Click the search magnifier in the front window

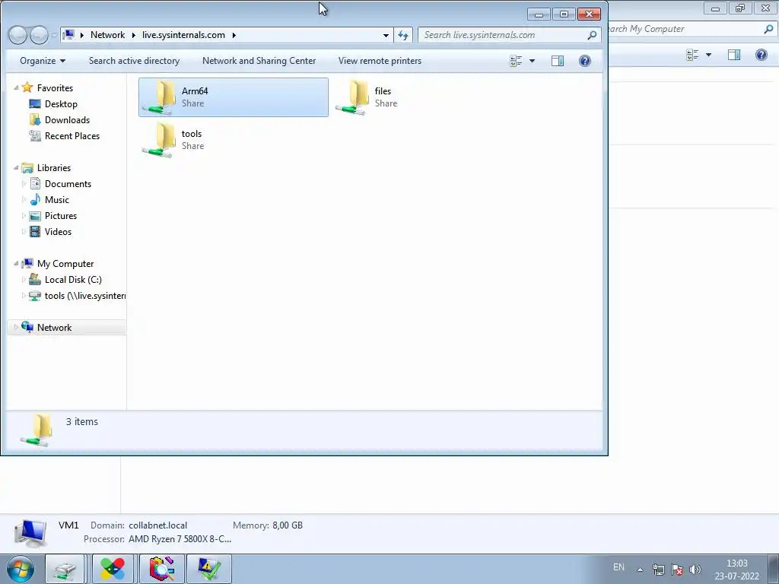tap(592, 35)
